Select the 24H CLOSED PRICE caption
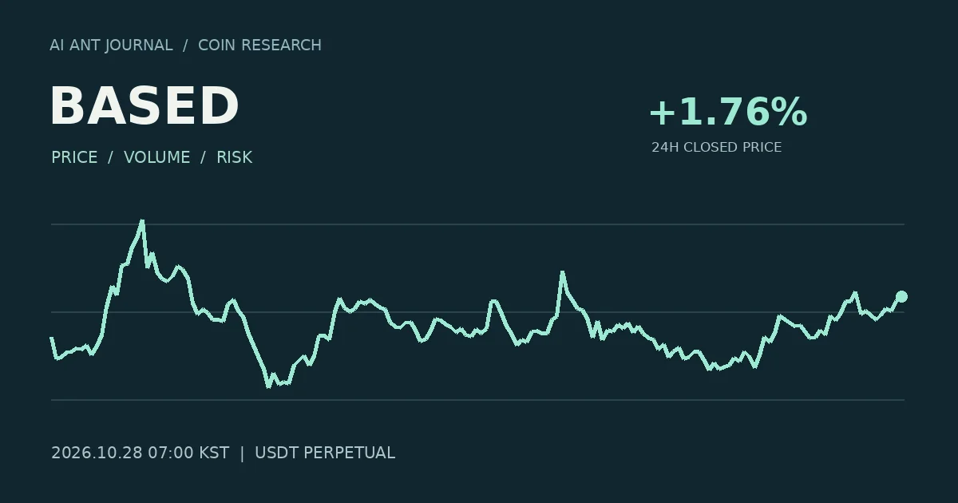 (x=717, y=148)
